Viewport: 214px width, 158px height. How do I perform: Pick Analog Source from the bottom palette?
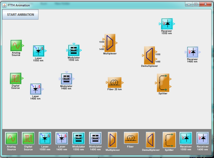click(x=11, y=138)
